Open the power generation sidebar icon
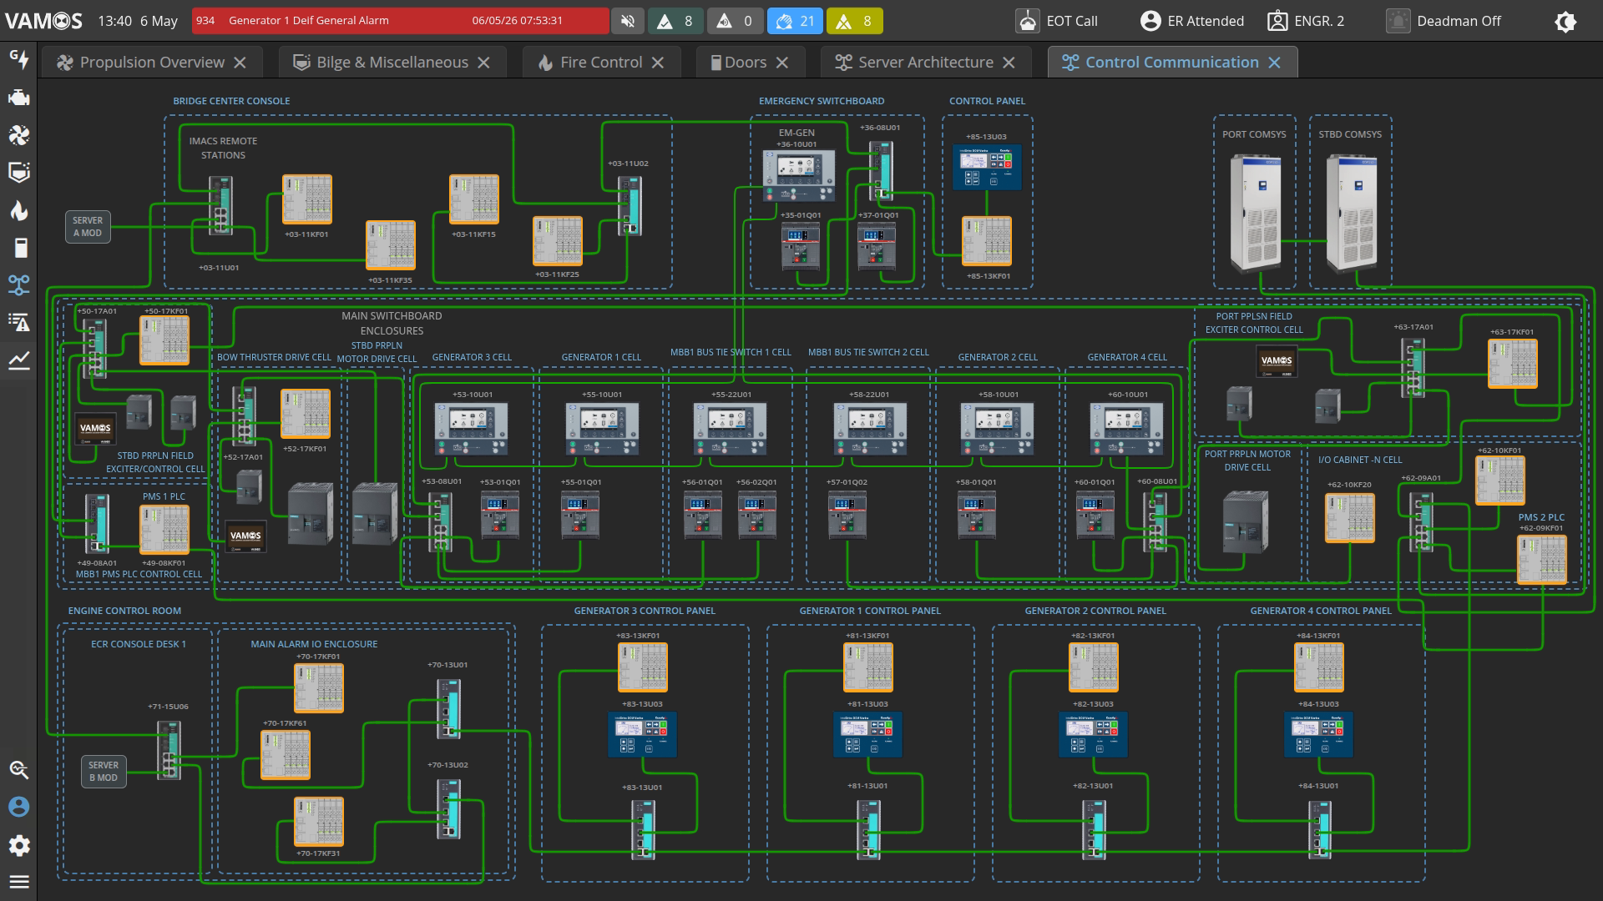 tap(18, 59)
